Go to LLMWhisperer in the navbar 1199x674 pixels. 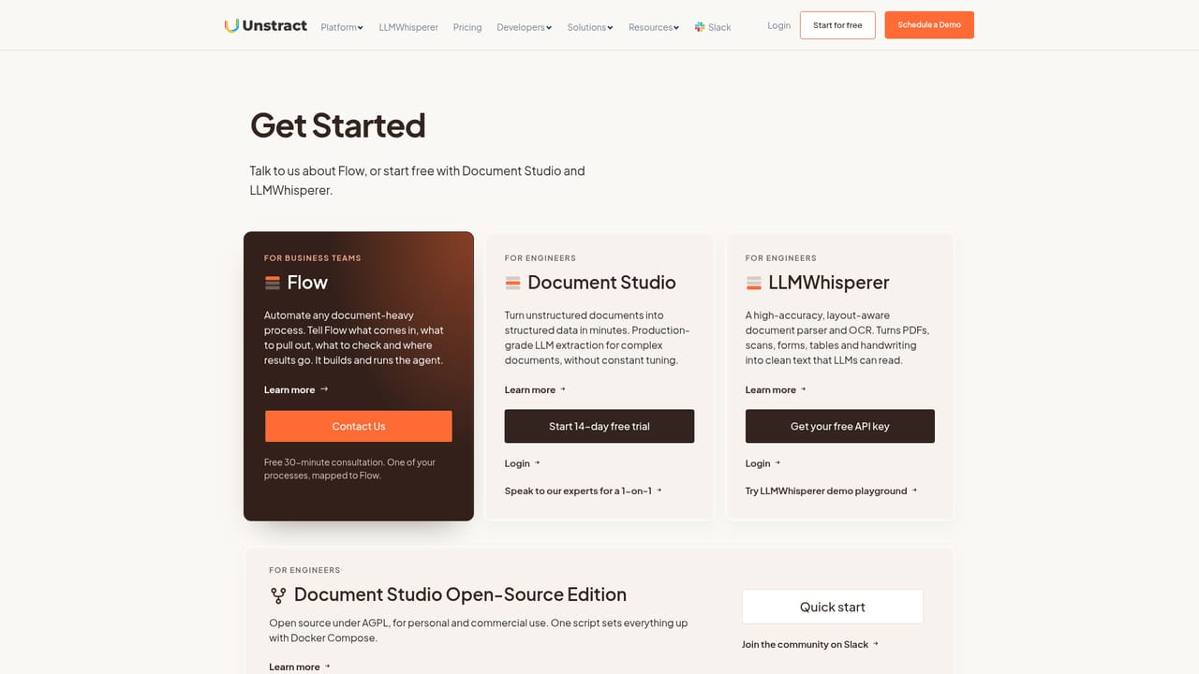[408, 27]
